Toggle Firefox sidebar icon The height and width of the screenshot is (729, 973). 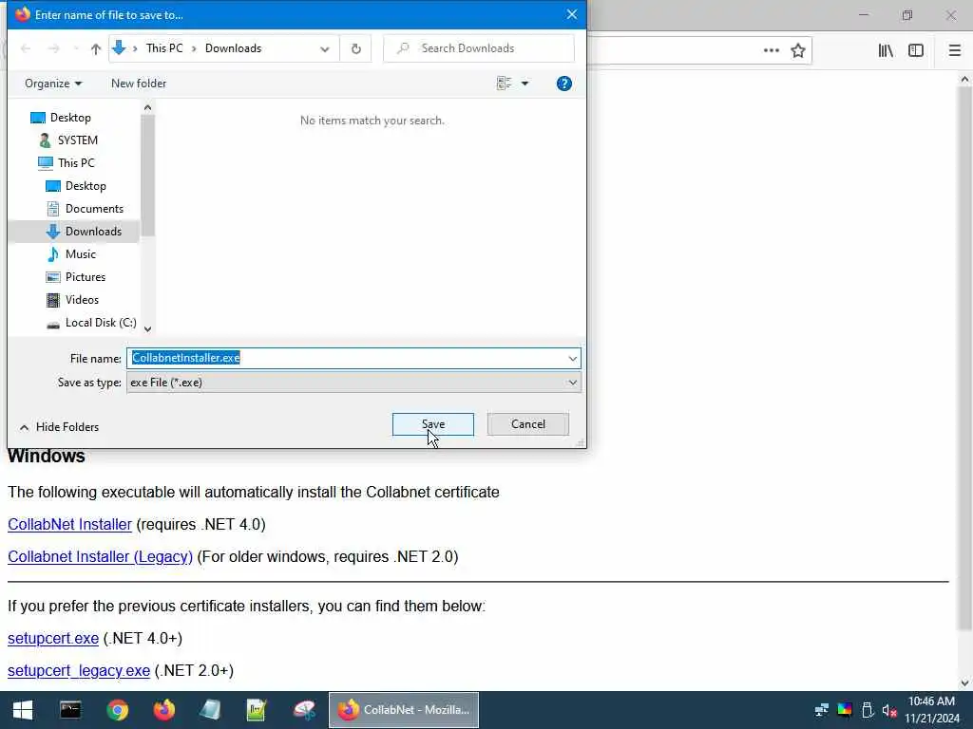point(916,50)
